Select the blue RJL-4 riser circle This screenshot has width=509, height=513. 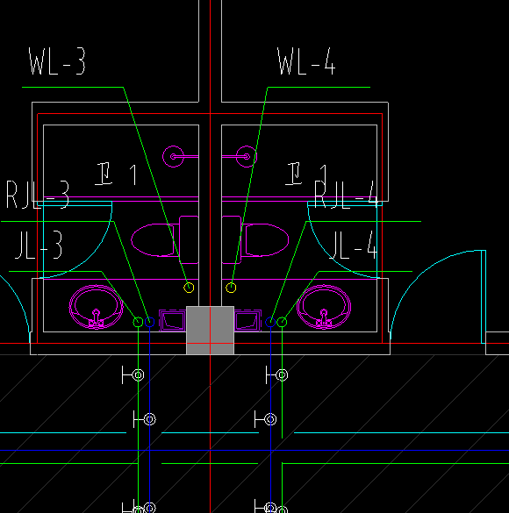270,322
